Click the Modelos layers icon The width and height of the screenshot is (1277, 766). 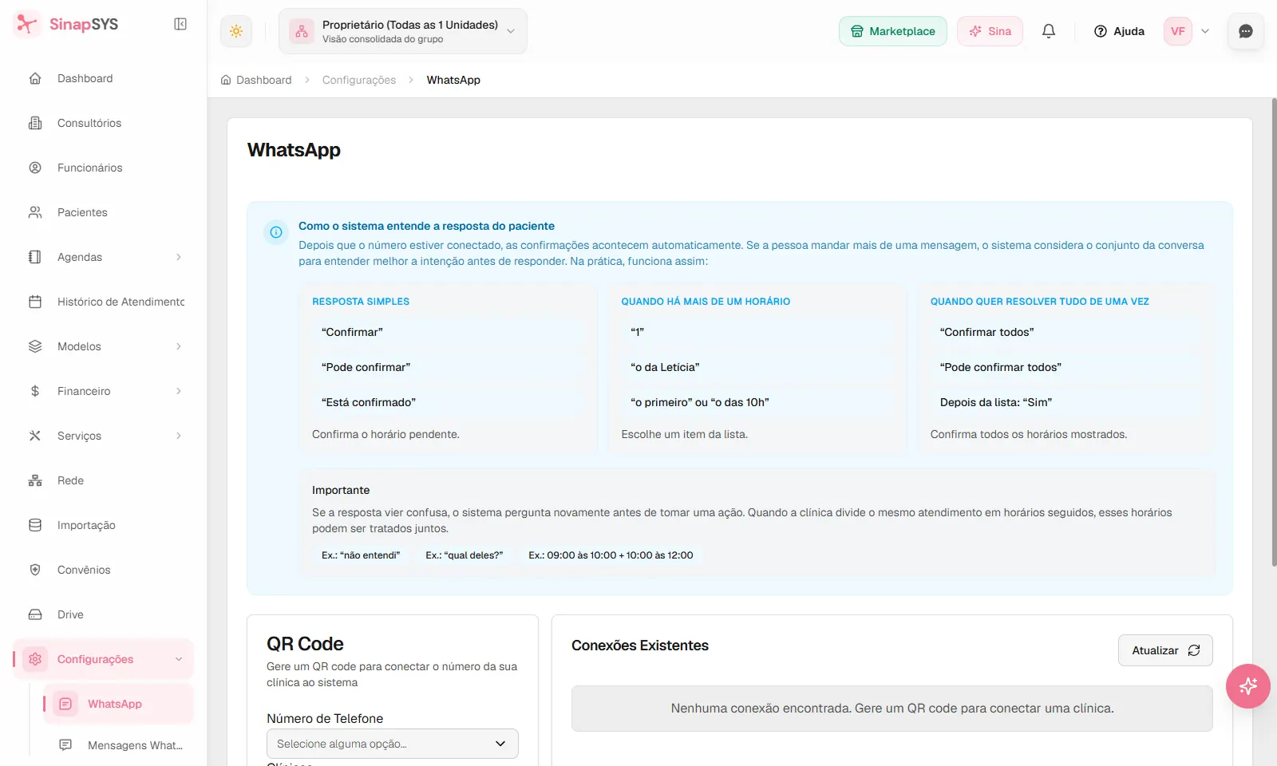coord(35,346)
